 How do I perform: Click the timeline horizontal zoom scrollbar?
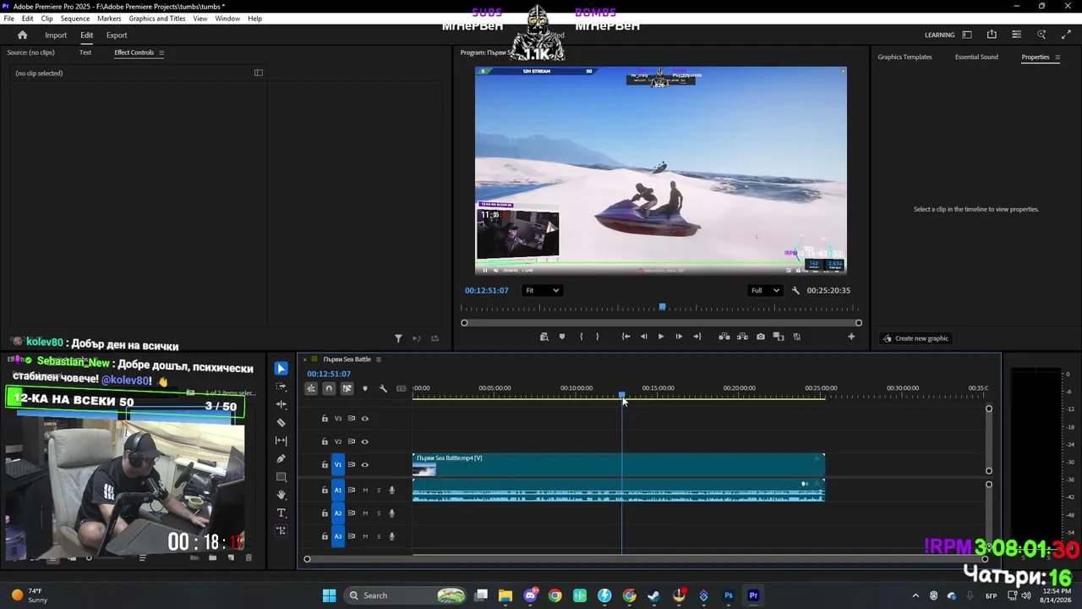point(646,559)
